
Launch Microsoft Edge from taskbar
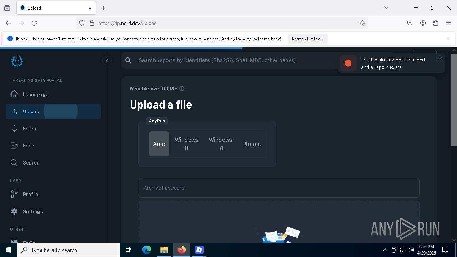[147, 250]
